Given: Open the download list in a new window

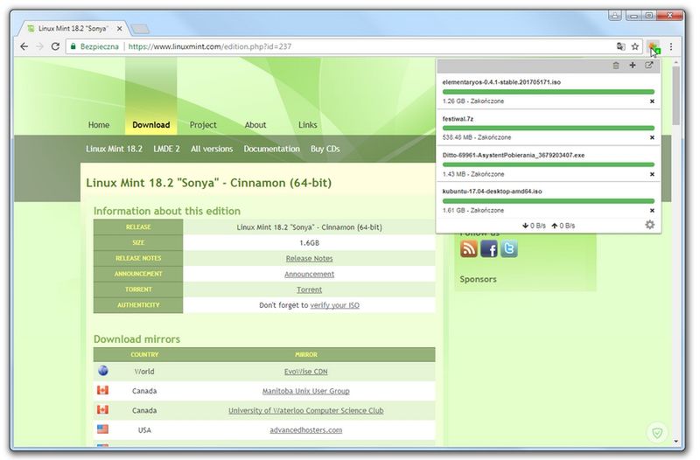Looking at the screenshot, I should tap(649, 65).
